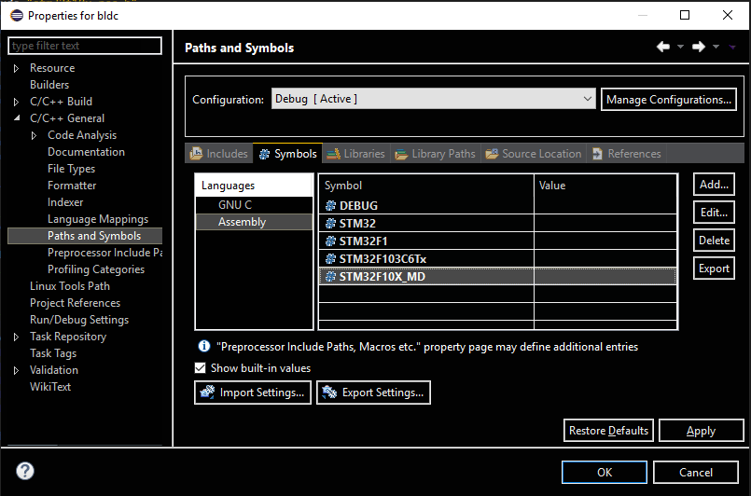The image size is (751, 496).
Task: Select the DEBUG symbol name
Action: (x=358, y=206)
